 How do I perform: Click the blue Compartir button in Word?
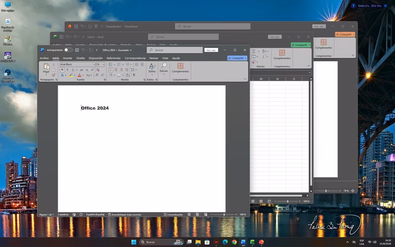tap(237, 58)
